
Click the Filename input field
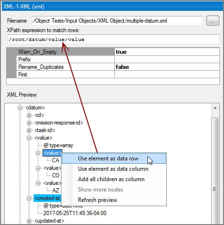click(117, 21)
